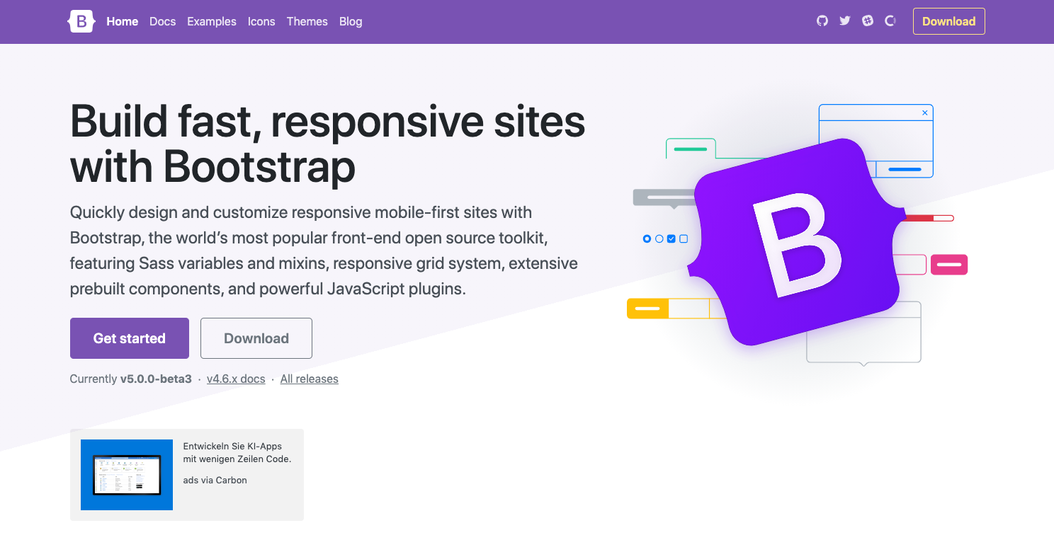Click the yellow button in the progress illustration
The width and height of the screenshot is (1054, 552).
647,308
